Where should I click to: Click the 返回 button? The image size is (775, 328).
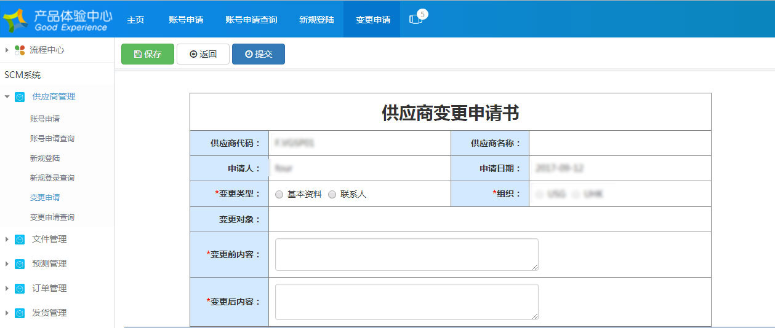(x=203, y=54)
